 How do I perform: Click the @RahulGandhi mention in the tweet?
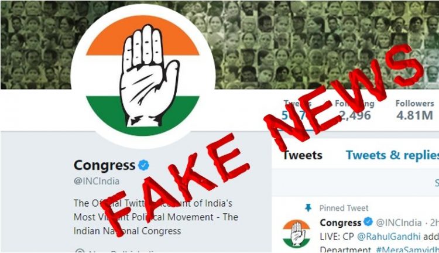[389, 237]
